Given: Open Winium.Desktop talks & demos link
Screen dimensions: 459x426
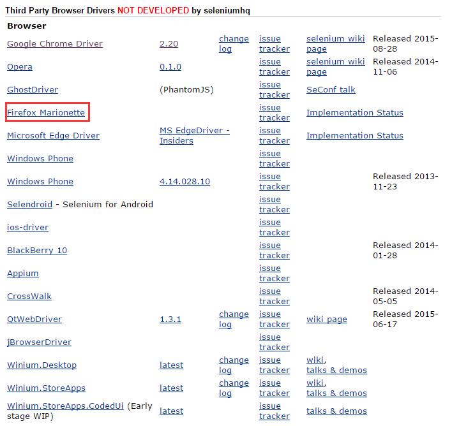Looking at the screenshot, I should point(336,370).
